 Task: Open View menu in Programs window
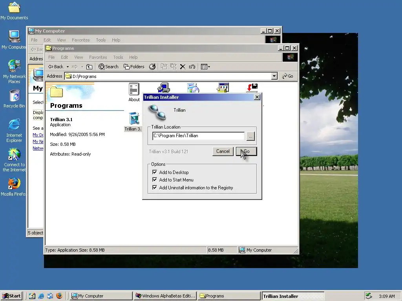coord(79,57)
